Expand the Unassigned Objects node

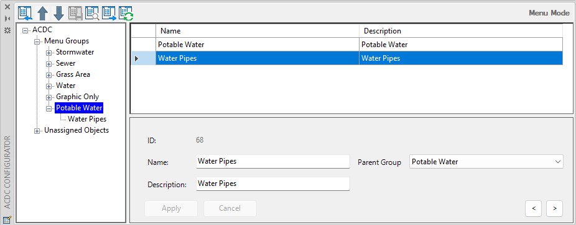coord(37,131)
